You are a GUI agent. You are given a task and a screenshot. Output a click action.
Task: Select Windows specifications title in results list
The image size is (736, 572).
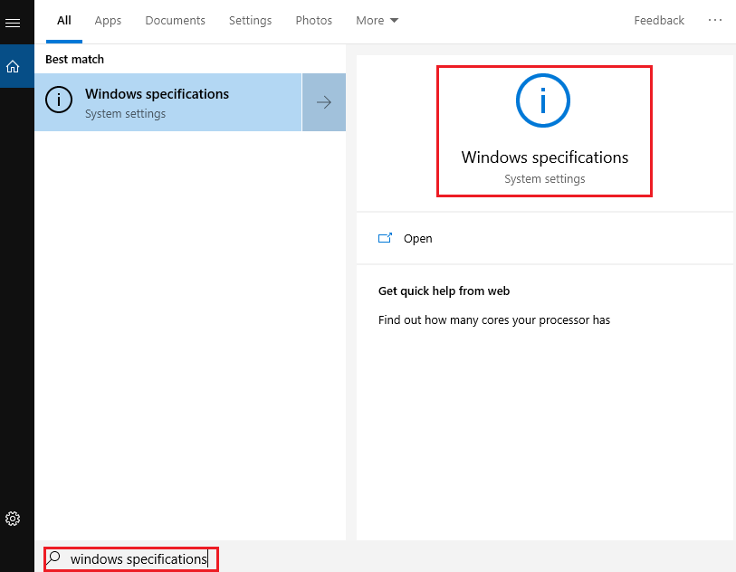(x=157, y=94)
